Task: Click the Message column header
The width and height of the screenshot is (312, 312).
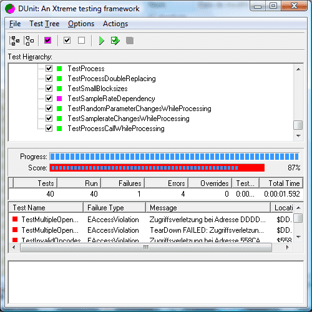Action: click(x=208, y=208)
